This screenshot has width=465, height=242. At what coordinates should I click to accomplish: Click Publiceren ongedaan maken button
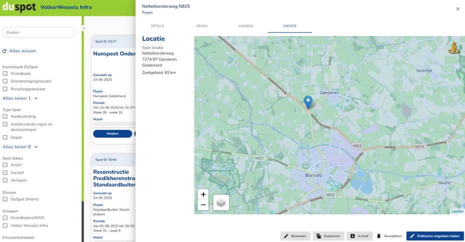coord(434,236)
